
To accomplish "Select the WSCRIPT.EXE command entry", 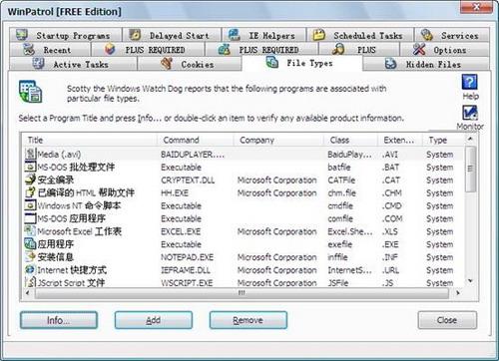I will (187, 283).
